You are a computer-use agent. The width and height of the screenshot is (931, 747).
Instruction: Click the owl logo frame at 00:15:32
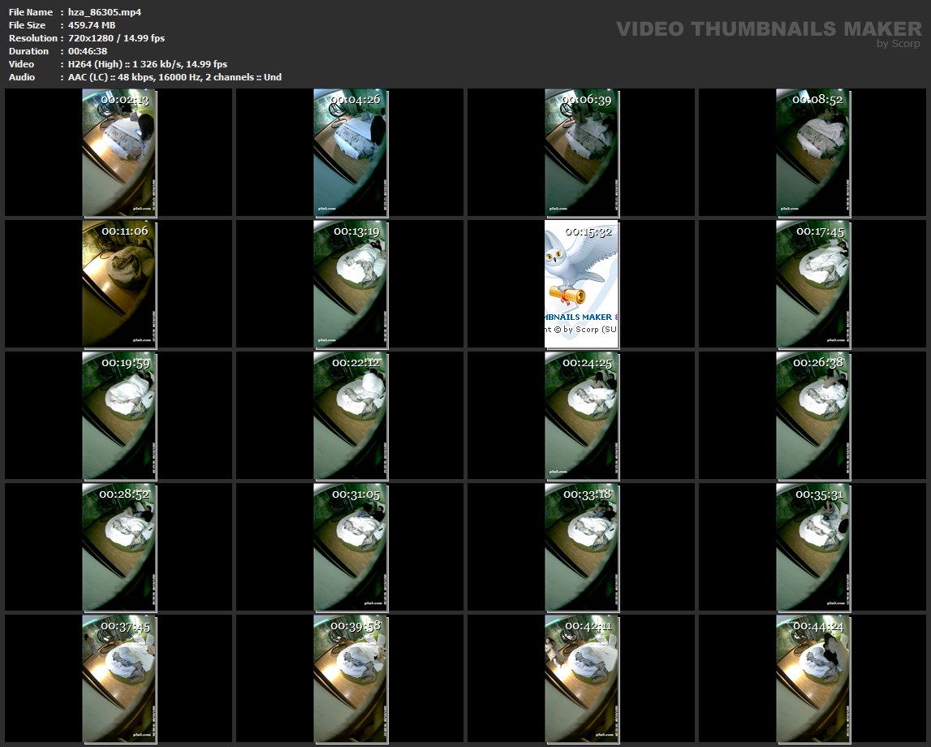click(x=582, y=284)
